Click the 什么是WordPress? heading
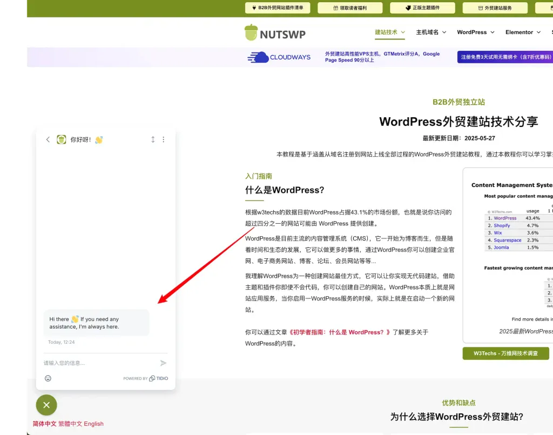553x435 pixels. point(285,190)
